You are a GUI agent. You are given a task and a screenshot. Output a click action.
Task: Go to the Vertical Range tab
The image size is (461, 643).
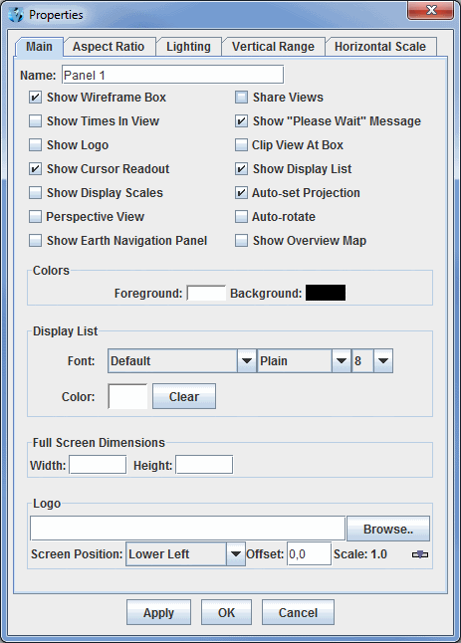pos(273,47)
